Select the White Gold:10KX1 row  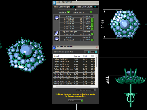click(x=74, y=76)
